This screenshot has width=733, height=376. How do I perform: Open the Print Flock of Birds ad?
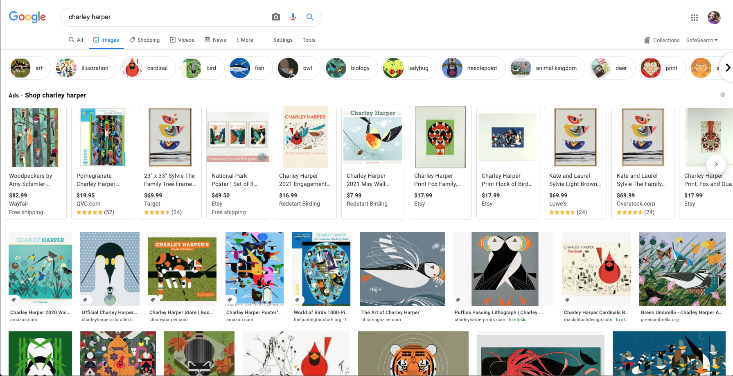tap(508, 163)
